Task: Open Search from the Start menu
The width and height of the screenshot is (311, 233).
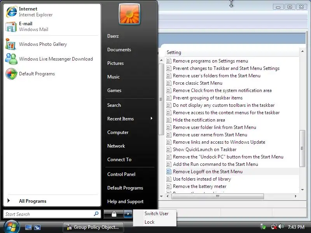Action: pos(114,105)
